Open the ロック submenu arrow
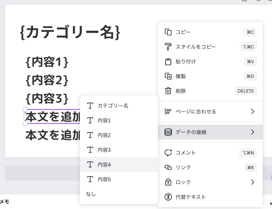This screenshot has width=272, height=209. (x=252, y=182)
